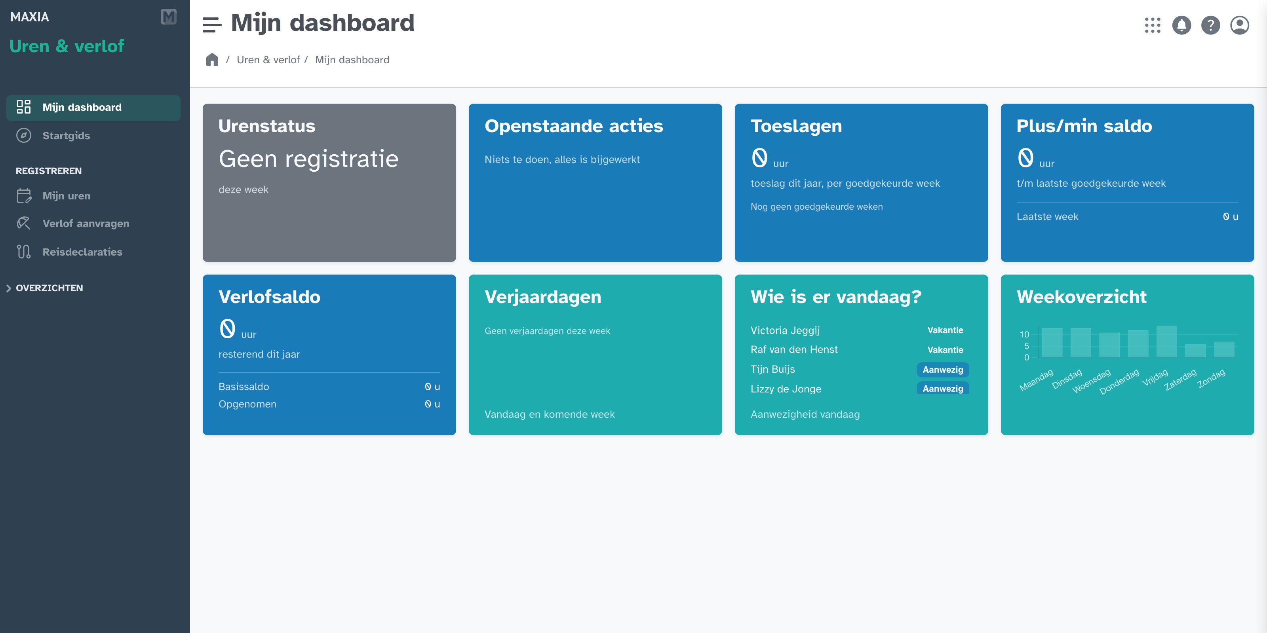
Task: Click Aanwezig badge for Tijn Buijs
Action: [x=942, y=370]
